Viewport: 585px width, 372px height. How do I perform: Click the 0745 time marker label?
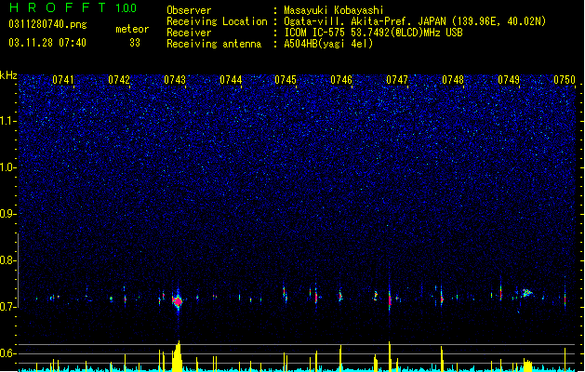click(286, 80)
